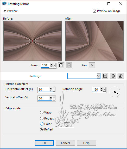Screen dimensions: 127x149
Task: Collapse the Preview section triangle
Action: tap(5, 11)
